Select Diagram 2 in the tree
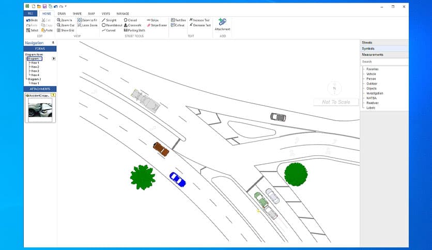 click(35, 80)
